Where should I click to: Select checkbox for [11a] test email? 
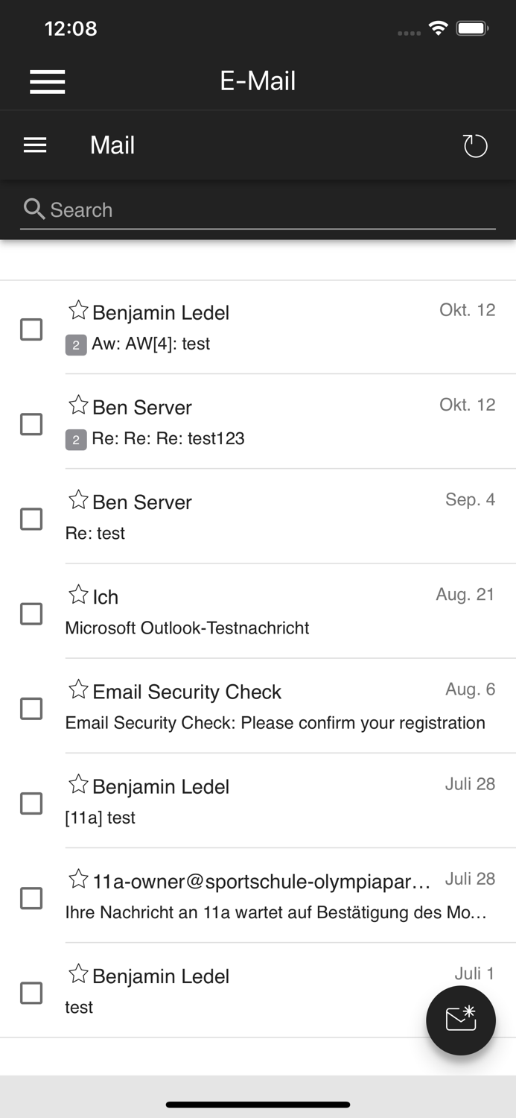coord(31,803)
